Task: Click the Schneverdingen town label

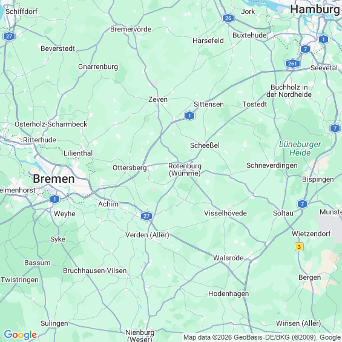Action: pyautogui.click(x=272, y=165)
